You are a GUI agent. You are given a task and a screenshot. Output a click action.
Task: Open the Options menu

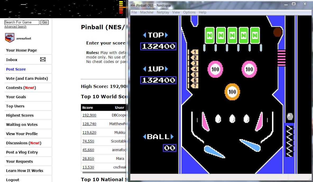point(189,12)
